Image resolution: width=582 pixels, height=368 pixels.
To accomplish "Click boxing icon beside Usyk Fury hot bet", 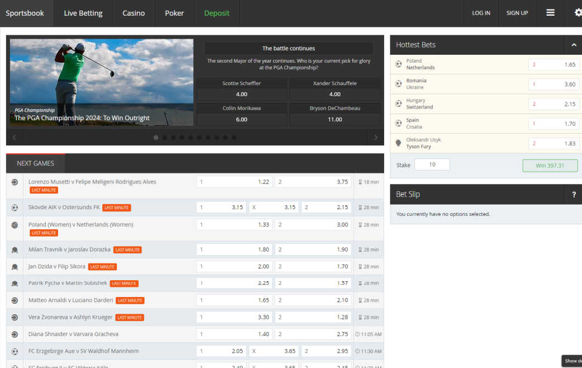I will point(398,143).
